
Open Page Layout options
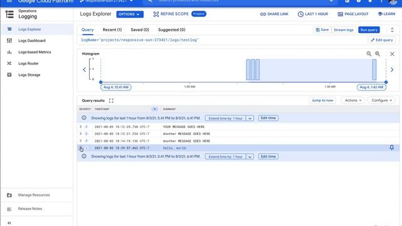353,14
